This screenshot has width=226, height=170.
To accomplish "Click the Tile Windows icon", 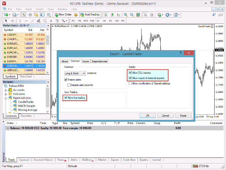I will click(x=138, y=15).
